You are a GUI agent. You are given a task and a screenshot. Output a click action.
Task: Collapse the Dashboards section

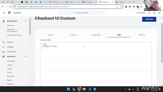pyautogui.click(x=25, y=21)
